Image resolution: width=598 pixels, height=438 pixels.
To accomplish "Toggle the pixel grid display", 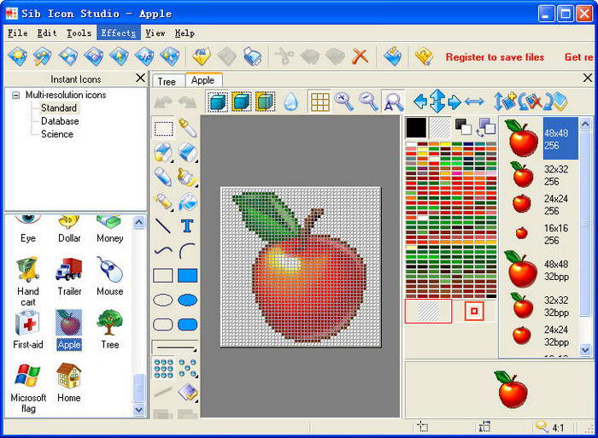I will [x=320, y=102].
